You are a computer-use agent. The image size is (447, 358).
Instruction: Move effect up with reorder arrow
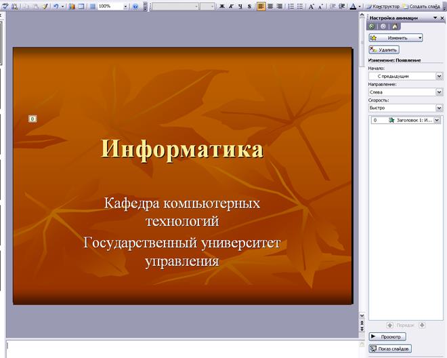pos(389,325)
